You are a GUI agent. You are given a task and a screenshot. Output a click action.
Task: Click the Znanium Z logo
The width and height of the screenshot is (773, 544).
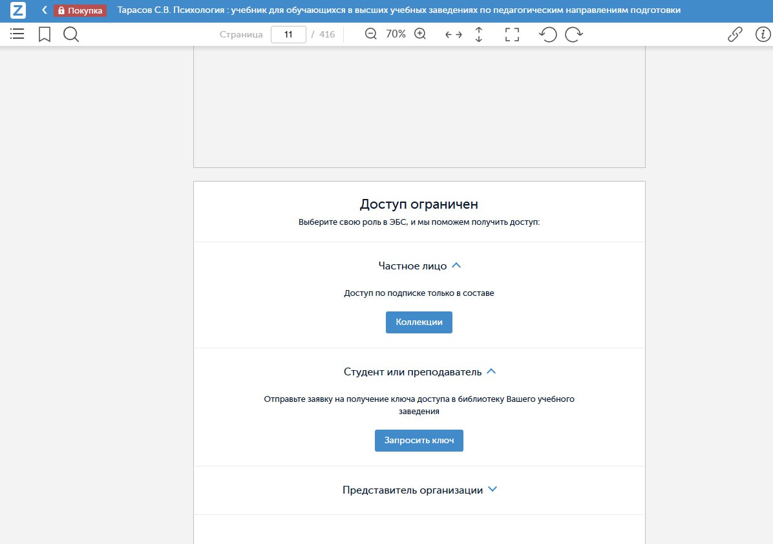point(18,10)
